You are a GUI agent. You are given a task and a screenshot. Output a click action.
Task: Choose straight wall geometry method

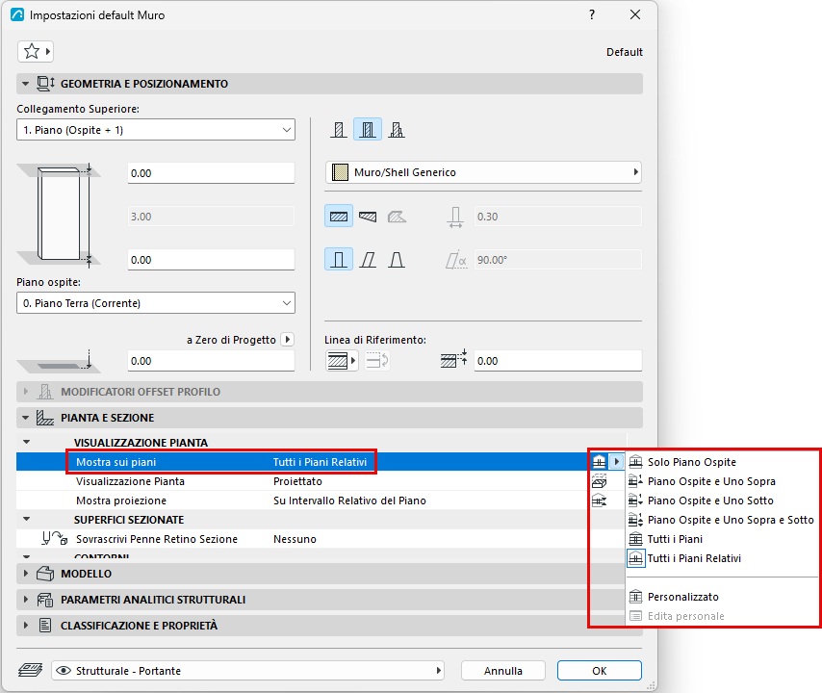[339, 216]
